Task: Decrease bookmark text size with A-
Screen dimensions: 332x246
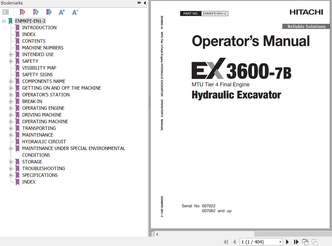Action: [x=75, y=12]
